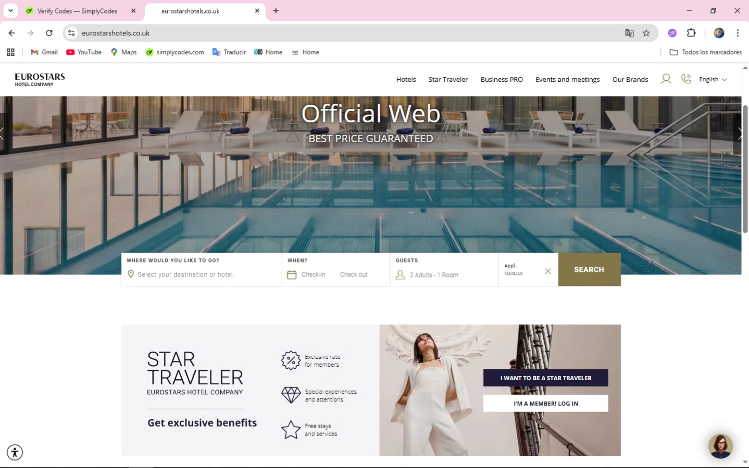The image size is (749, 468).
Task: Click the Special experiences diamond icon
Action: [291, 395]
